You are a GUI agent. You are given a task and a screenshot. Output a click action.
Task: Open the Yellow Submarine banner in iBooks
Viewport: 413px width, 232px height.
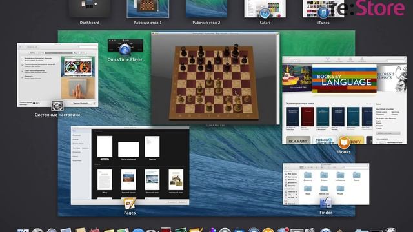point(297,78)
